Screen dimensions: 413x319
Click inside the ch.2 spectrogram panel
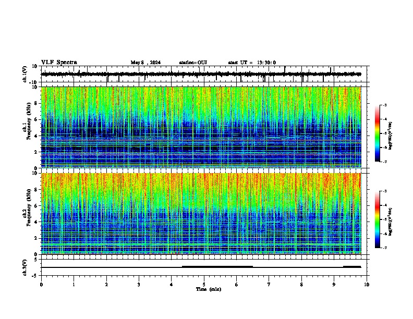201,214
